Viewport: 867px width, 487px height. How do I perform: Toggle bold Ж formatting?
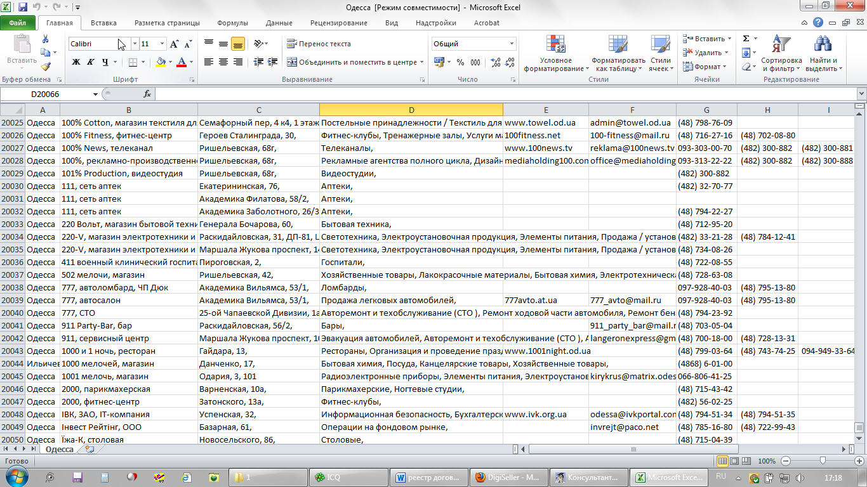[76, 62]
